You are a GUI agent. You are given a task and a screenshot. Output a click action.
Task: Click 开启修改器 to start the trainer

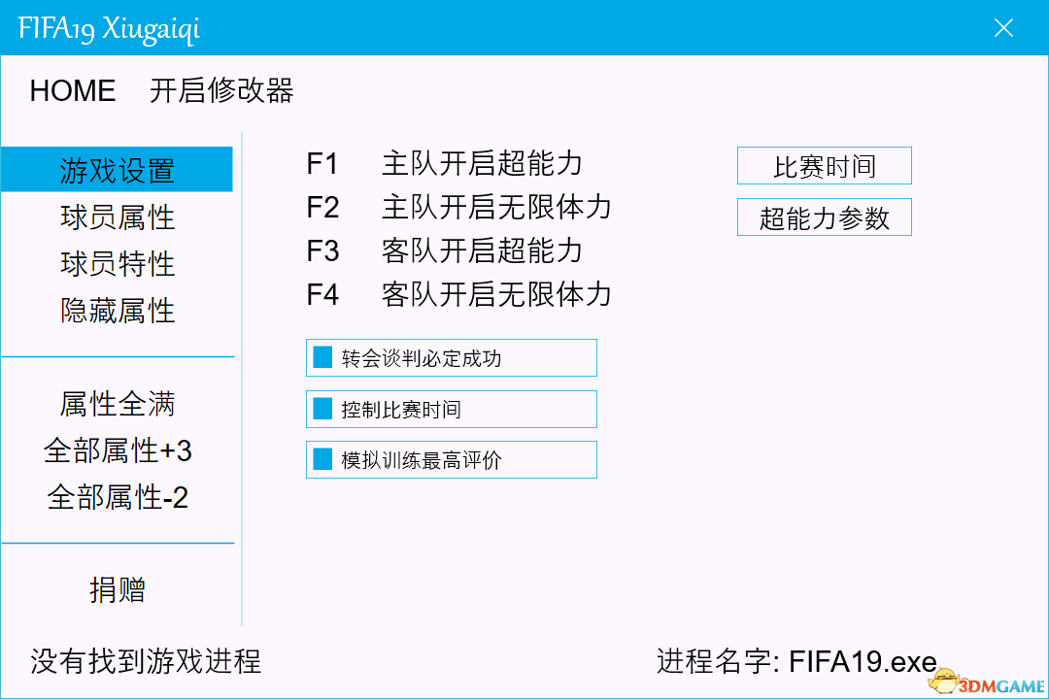point(220,91)
